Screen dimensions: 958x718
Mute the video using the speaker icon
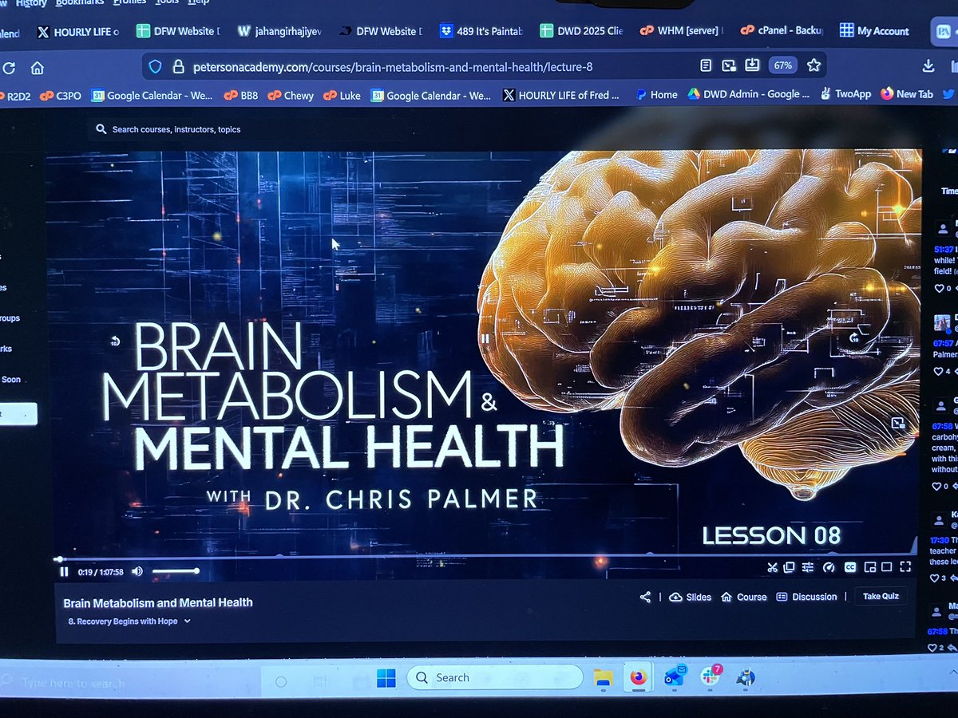click(137, 571)
